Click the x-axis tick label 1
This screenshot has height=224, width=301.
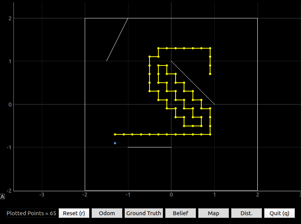[x=214, y=195]
